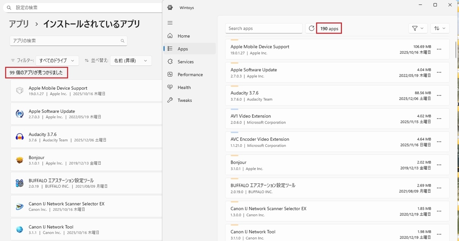Screen dimensions: 459x241
Task: Click the 190 apps counter in Wintoys
Action: click(x=329, y=29)
